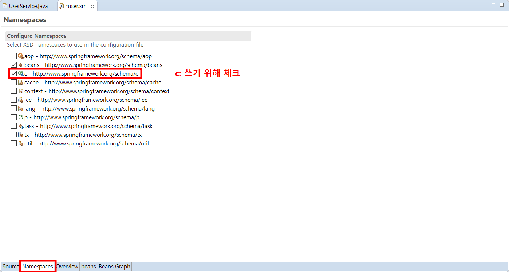Image resolution: width=509 pixels, height=272 pixels.
Task: Click the beans namespace icon
Action: (21, 65)
